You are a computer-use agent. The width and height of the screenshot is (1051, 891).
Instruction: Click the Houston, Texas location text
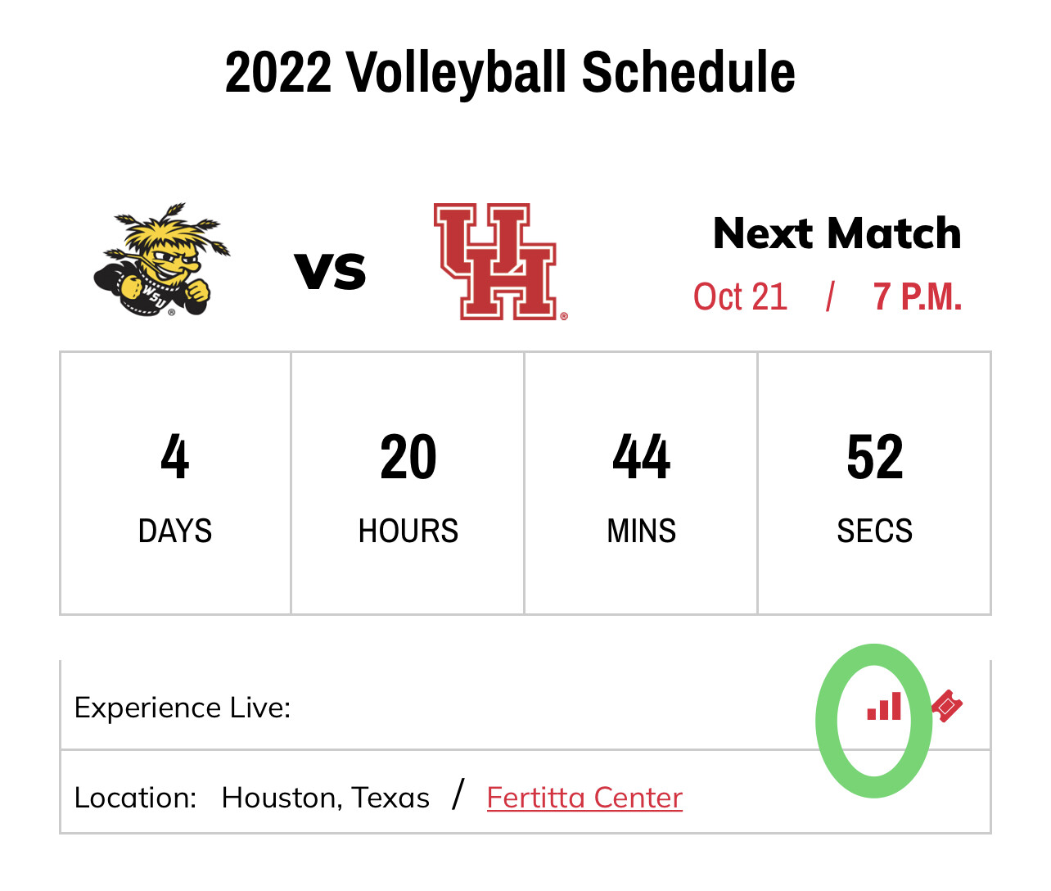(326, 797)
